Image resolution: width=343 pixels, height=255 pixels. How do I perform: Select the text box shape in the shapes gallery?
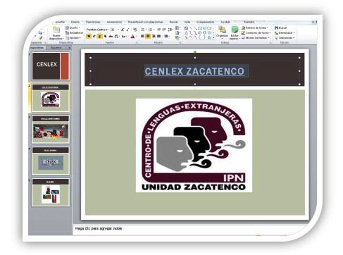click(x=186, y=28)
